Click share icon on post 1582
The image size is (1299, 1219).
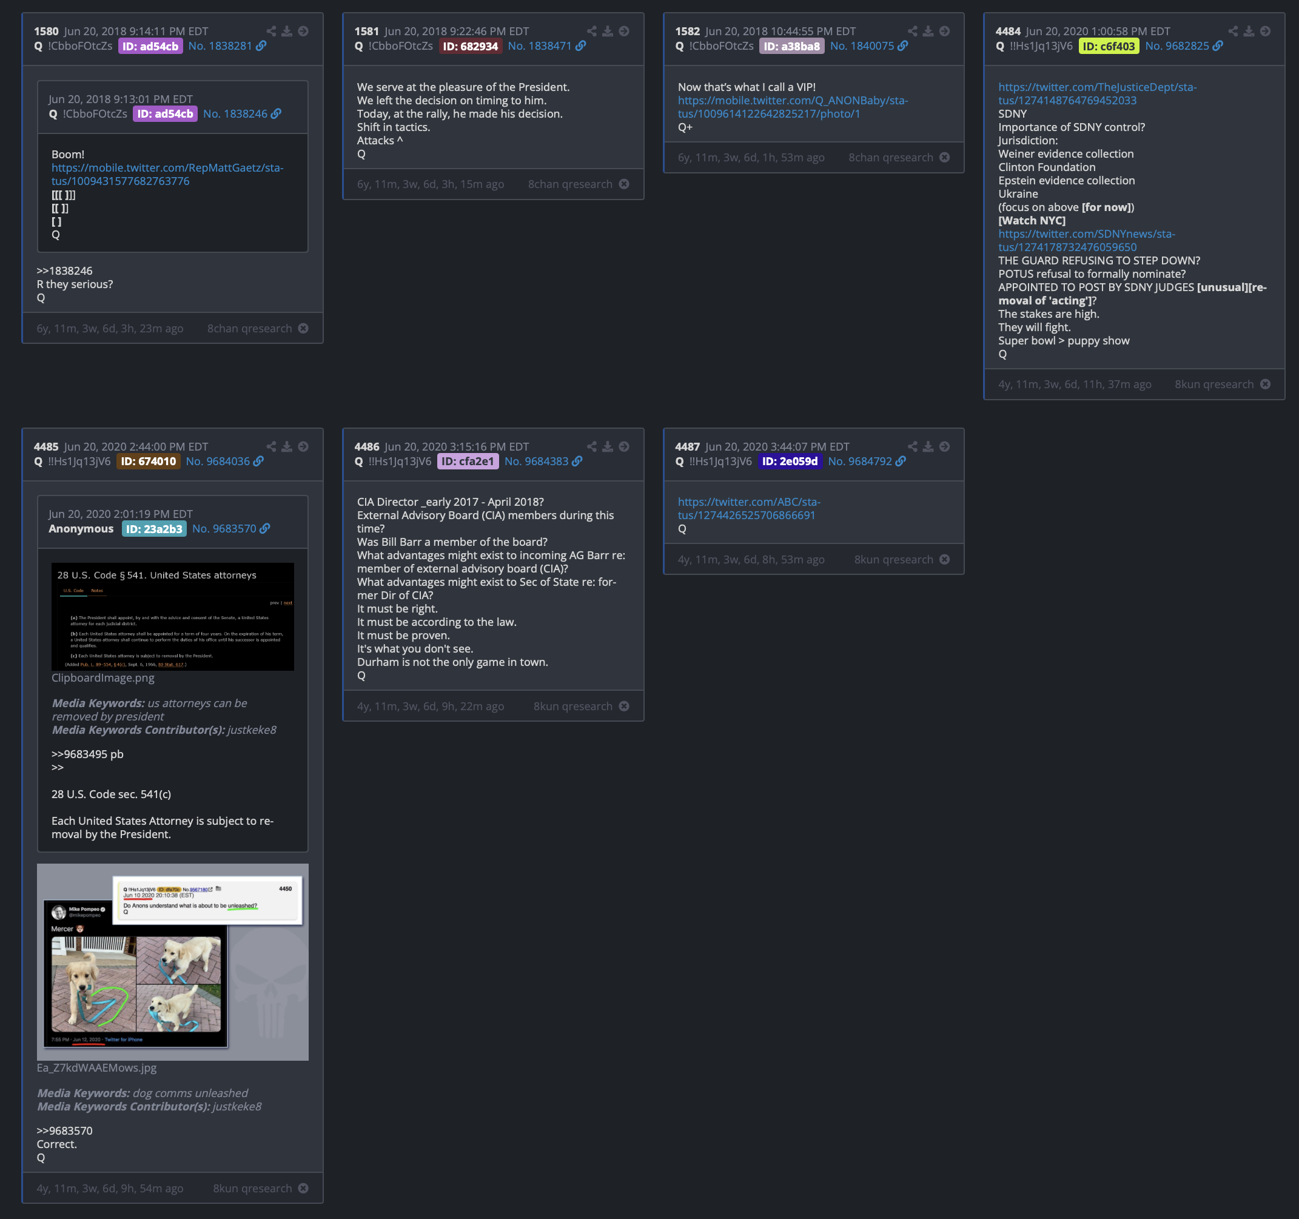913,31
